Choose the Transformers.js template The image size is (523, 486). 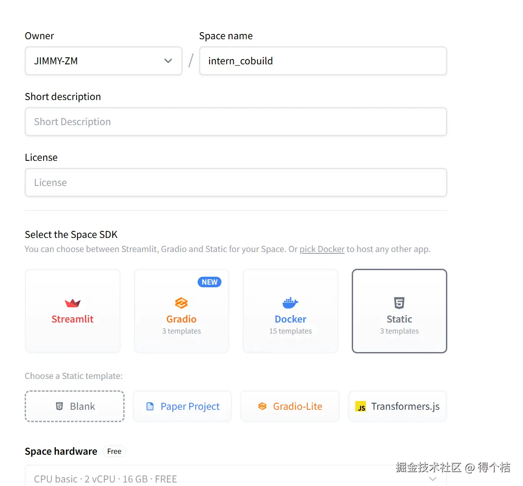[397, 406]
